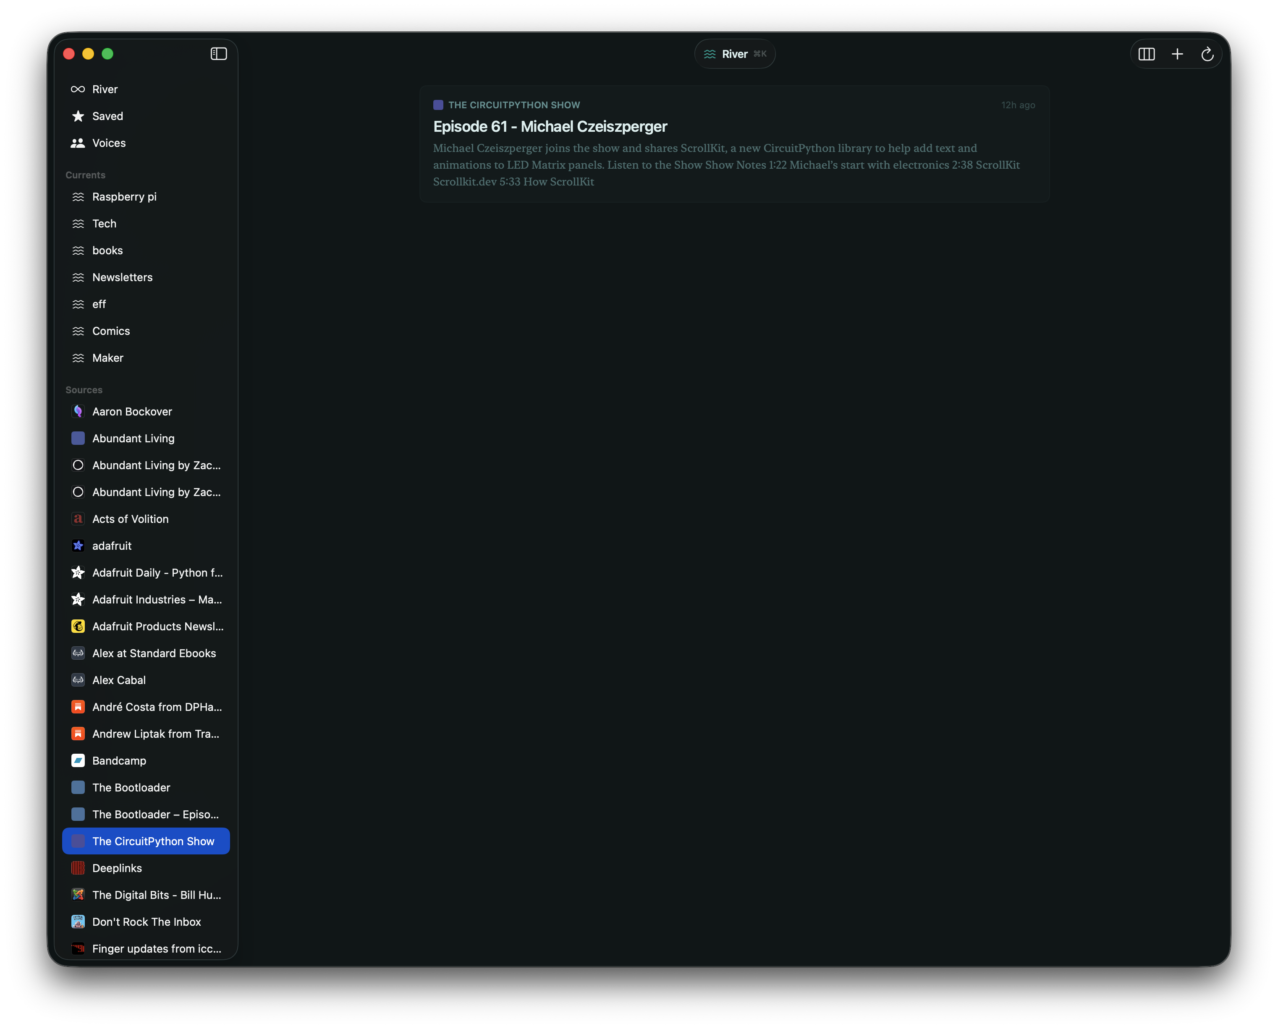Click the adafruit star favicon
Viewport: 1278px width, 1029px height.
78,545
